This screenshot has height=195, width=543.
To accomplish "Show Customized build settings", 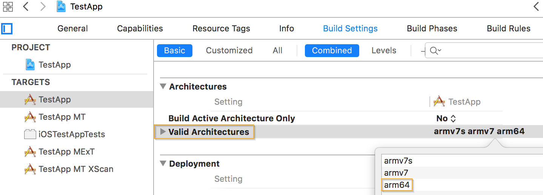I will pos(229,51).
